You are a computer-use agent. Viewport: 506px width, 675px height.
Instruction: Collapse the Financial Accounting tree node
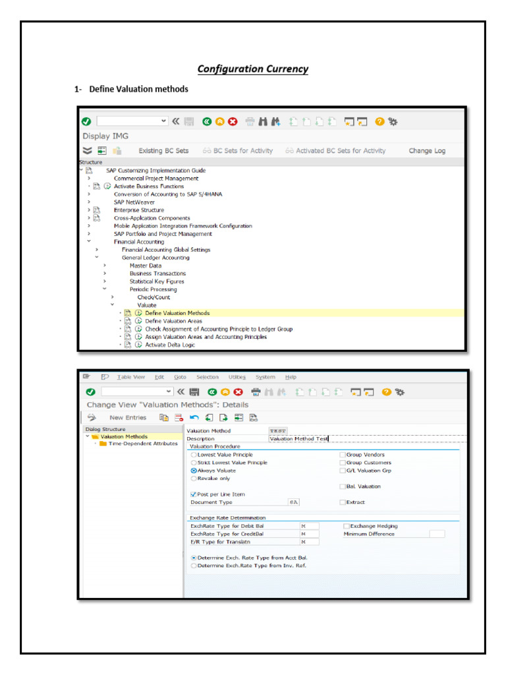[89, 241]
